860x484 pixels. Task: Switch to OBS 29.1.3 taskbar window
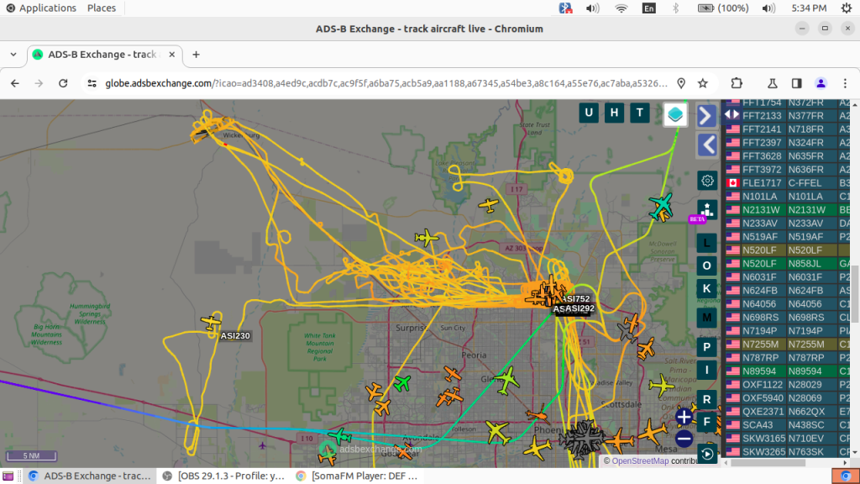[223, 476]
